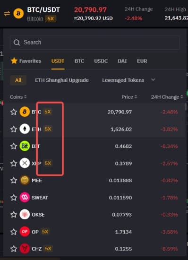
Task: Click the XRP coin logo
Action: (x=25, y=163)
